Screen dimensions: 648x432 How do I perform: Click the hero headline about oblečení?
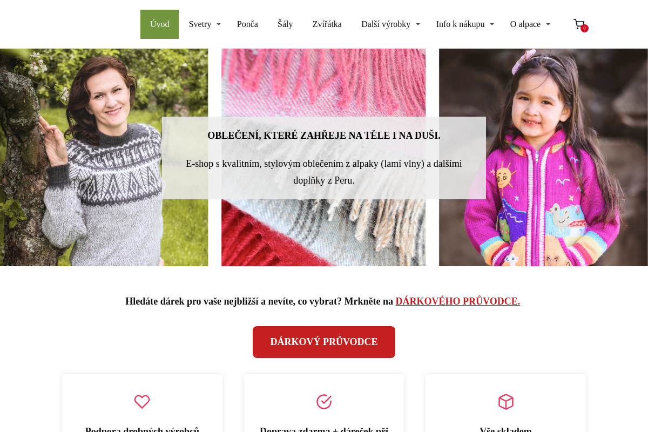pos(324,136)
